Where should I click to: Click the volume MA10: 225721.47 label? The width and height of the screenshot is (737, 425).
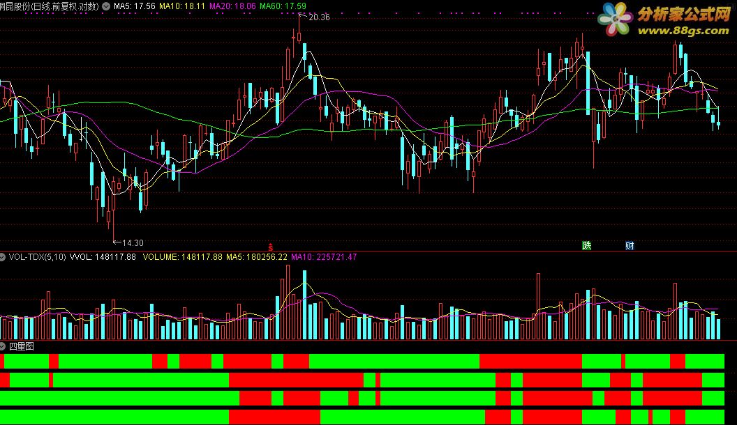pyautogui.click(x=324, y=257)
